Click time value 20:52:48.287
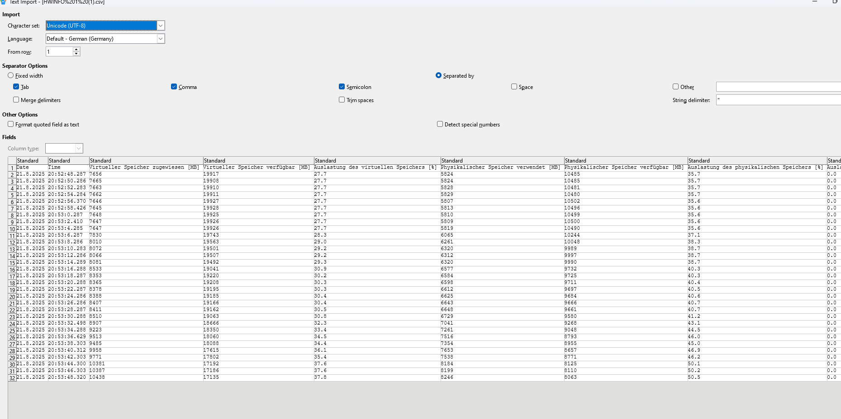Viewport: 841px width, 419px height. coord(67,174)
